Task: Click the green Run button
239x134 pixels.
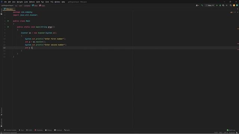Action: pos(217,5)
